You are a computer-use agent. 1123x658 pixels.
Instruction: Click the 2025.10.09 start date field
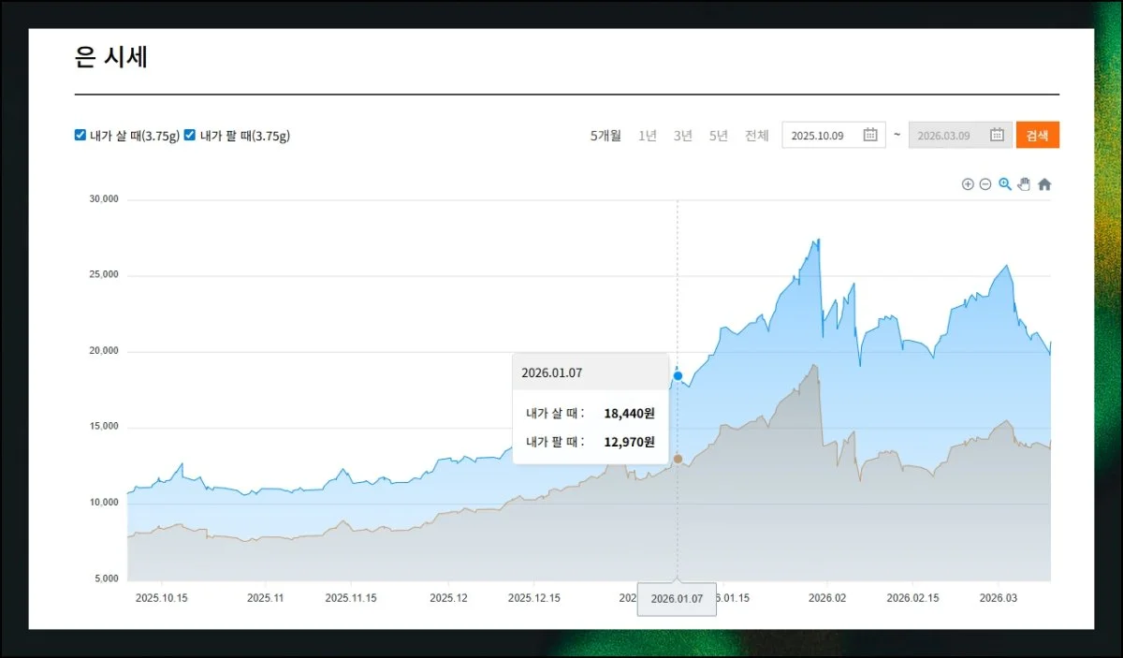point(819,136)
